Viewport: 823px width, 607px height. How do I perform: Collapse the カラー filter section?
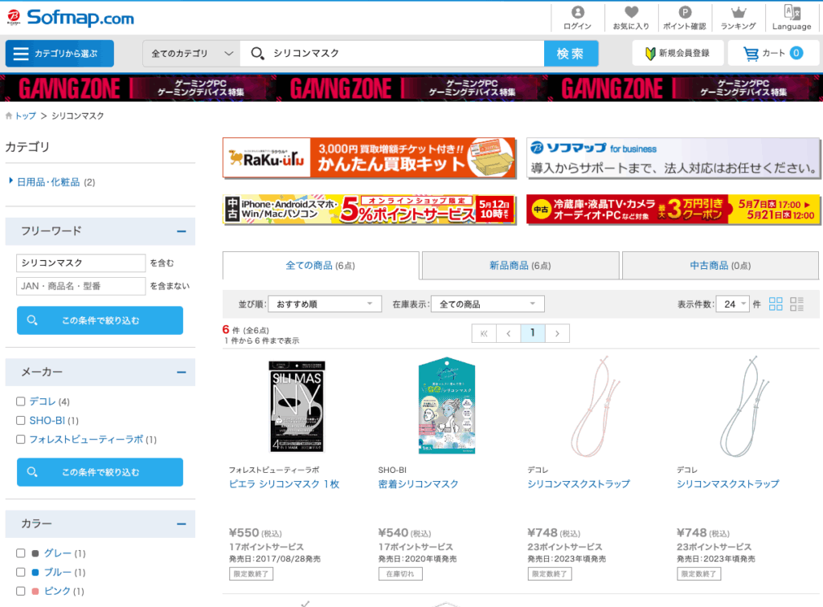(182, 523)
